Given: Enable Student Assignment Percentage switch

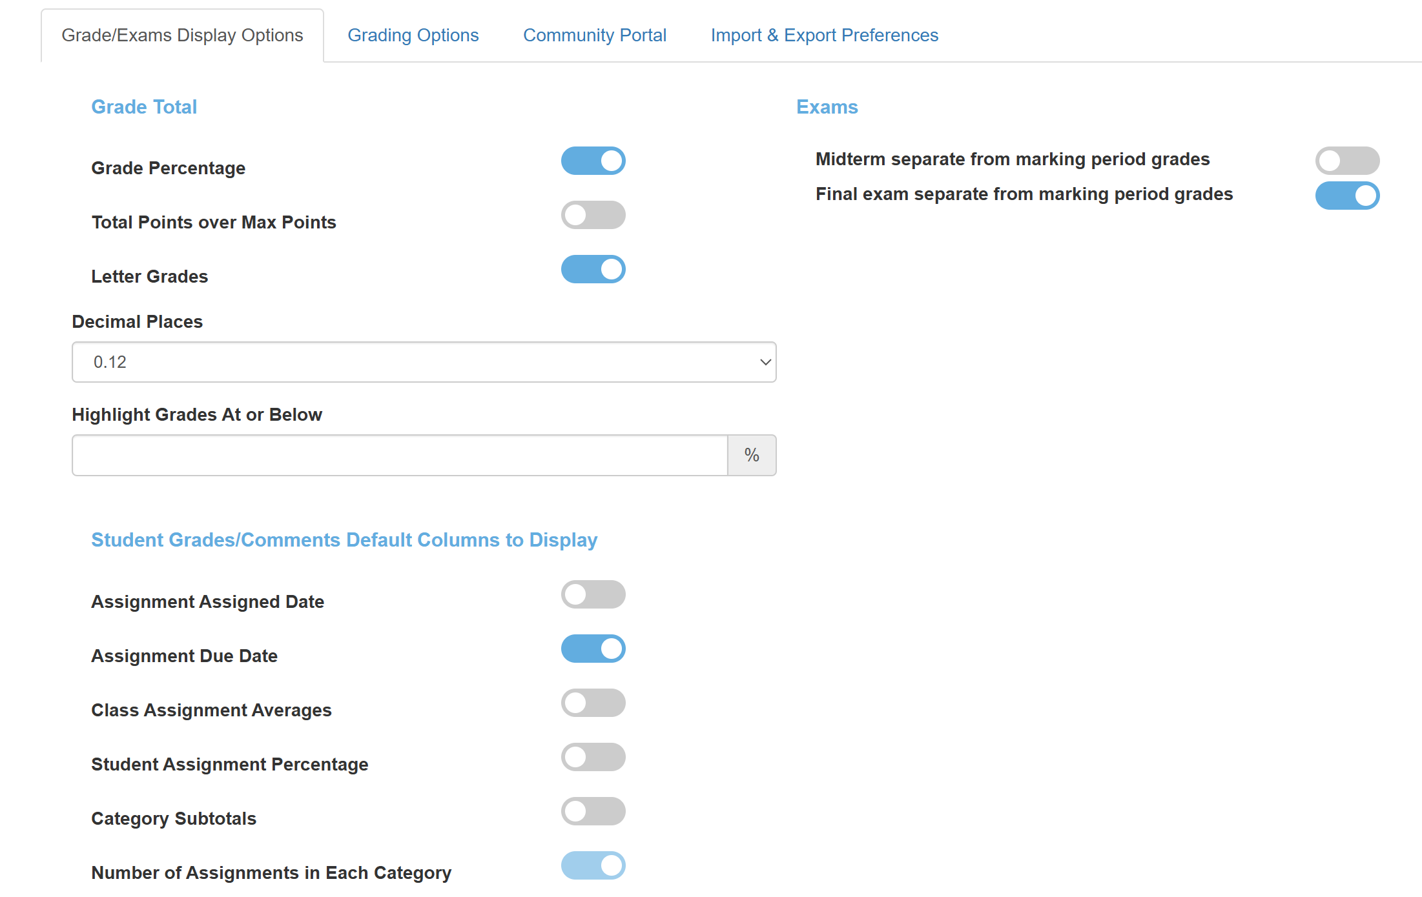Looking at the screenshot, I should pos(593,757).
